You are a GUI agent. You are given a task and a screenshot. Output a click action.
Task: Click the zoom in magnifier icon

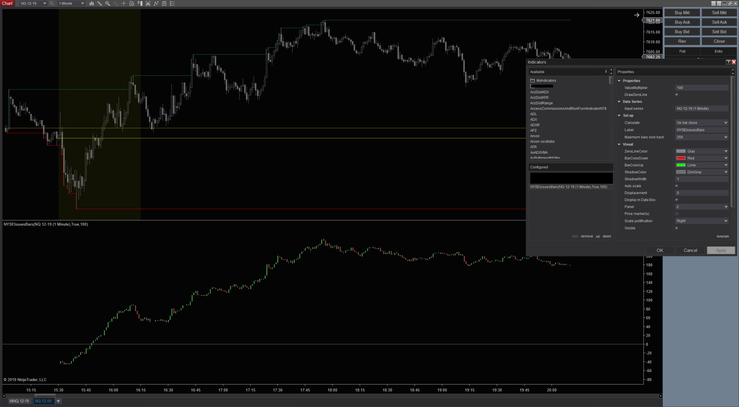pyautogui.click(x=108, y=3)
